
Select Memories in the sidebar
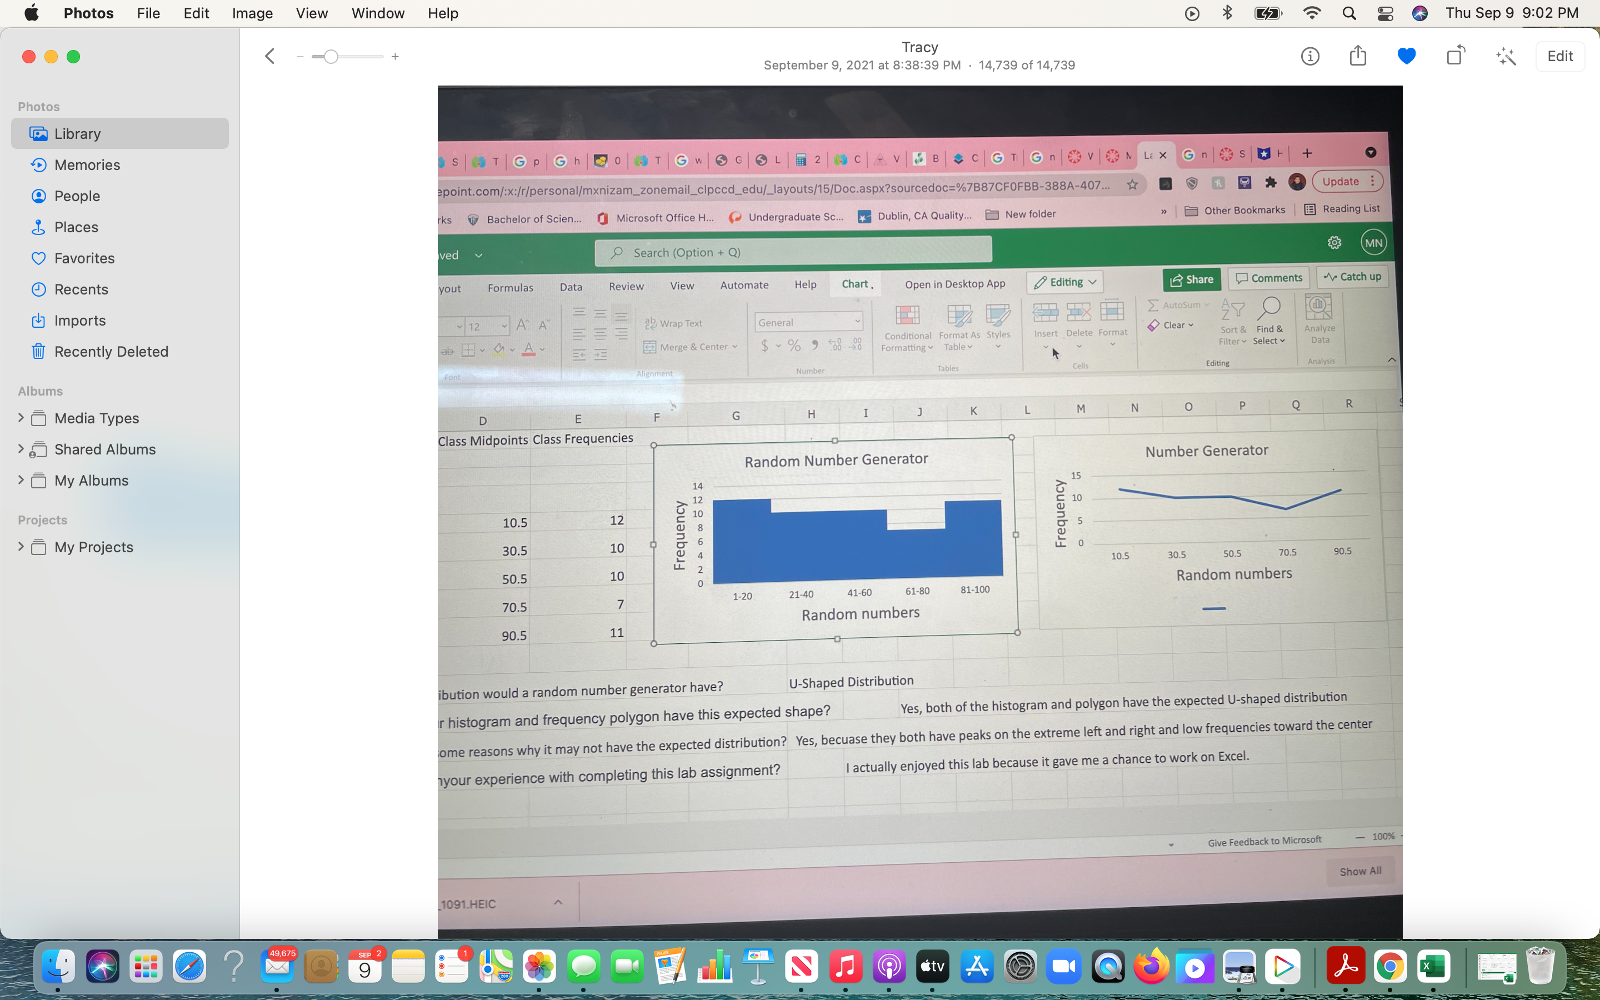click(87, 164)
